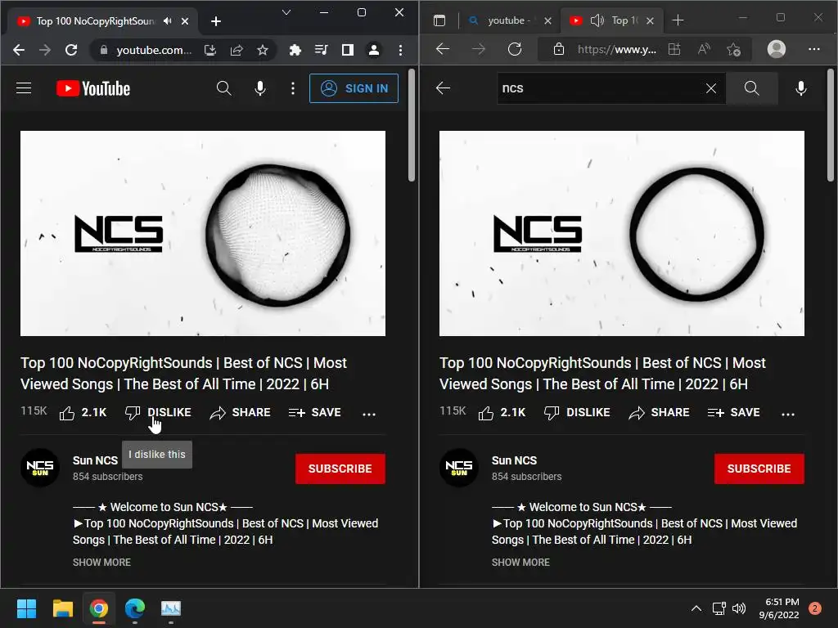Share this page icon in Chrome address bar

click(x=237, y=50)
